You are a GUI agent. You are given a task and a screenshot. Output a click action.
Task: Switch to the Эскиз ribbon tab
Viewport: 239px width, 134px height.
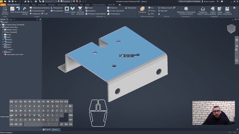[x=34, y=5]
